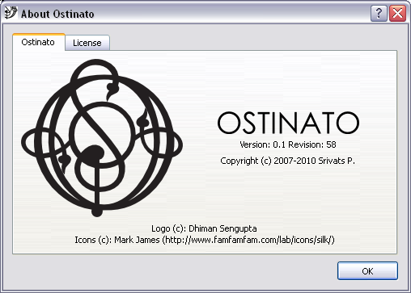Click the "Logo (c): Dhiman Sengupta" credit
Viewport: 411px width, 293px height.
[204, 228]
